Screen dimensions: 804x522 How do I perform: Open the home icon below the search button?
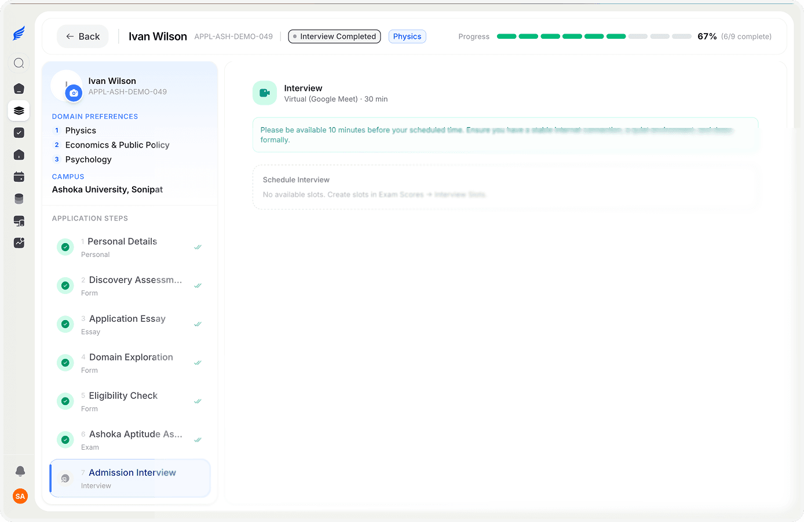pos(19,89)
